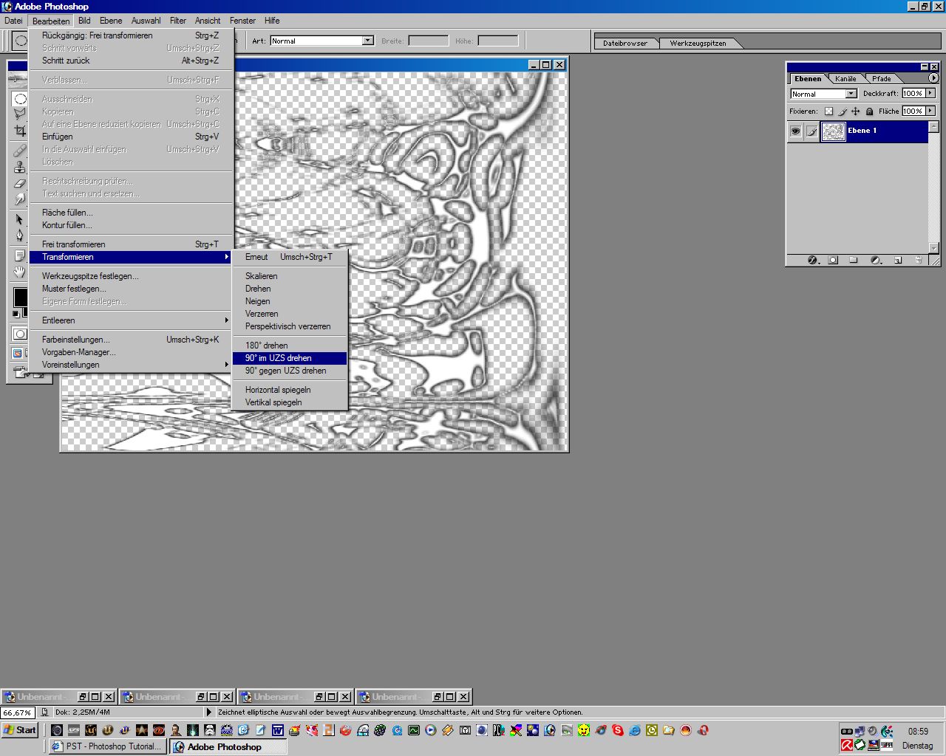Open PST - Photoshop Tutorial taskbar button
Screen dimensions: 946x756
(x=107, y=746)
